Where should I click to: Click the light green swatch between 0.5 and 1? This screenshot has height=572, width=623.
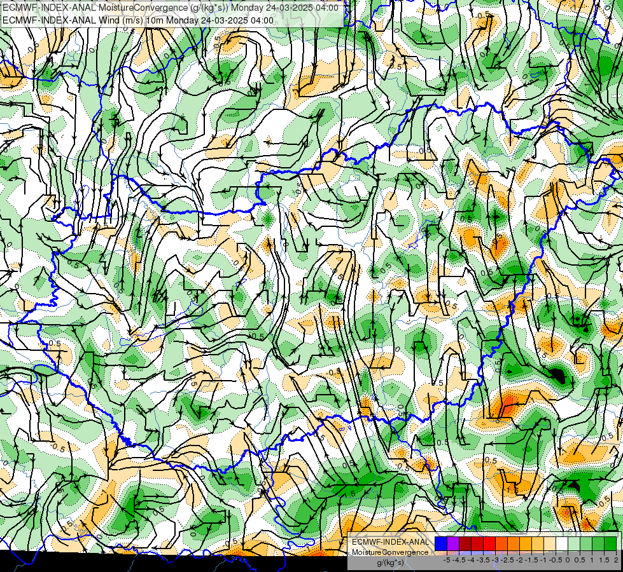coord(586,543)
